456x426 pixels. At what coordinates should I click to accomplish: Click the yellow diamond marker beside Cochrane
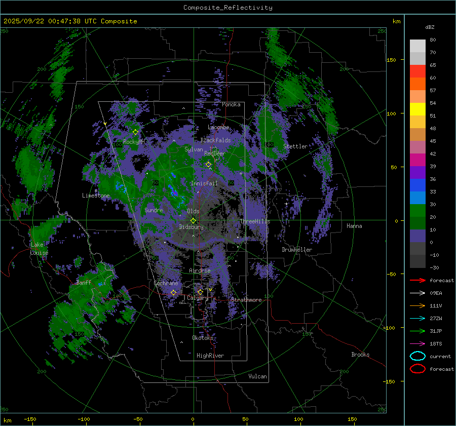[174, 293]
